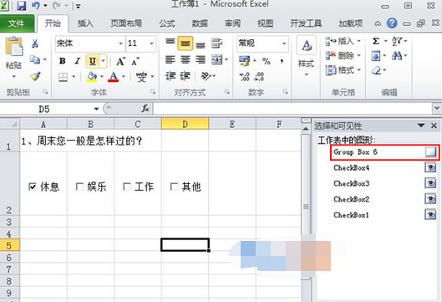Open Excel Help question mark
The image size is (442, 302).
click(392, 23)
